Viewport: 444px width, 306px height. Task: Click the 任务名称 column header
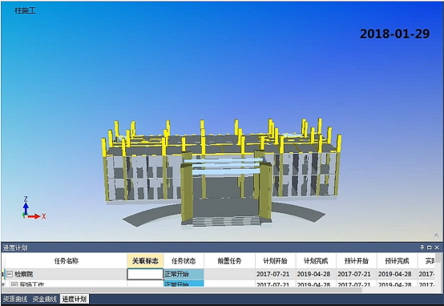pos(67,261)
